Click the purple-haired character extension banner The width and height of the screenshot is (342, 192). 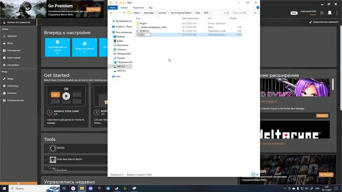click(294, 87)
